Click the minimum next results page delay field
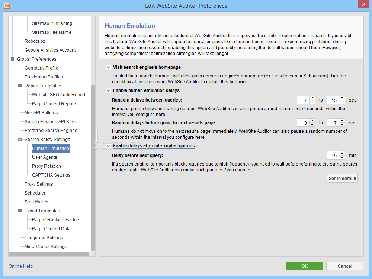 pos(304,123)
